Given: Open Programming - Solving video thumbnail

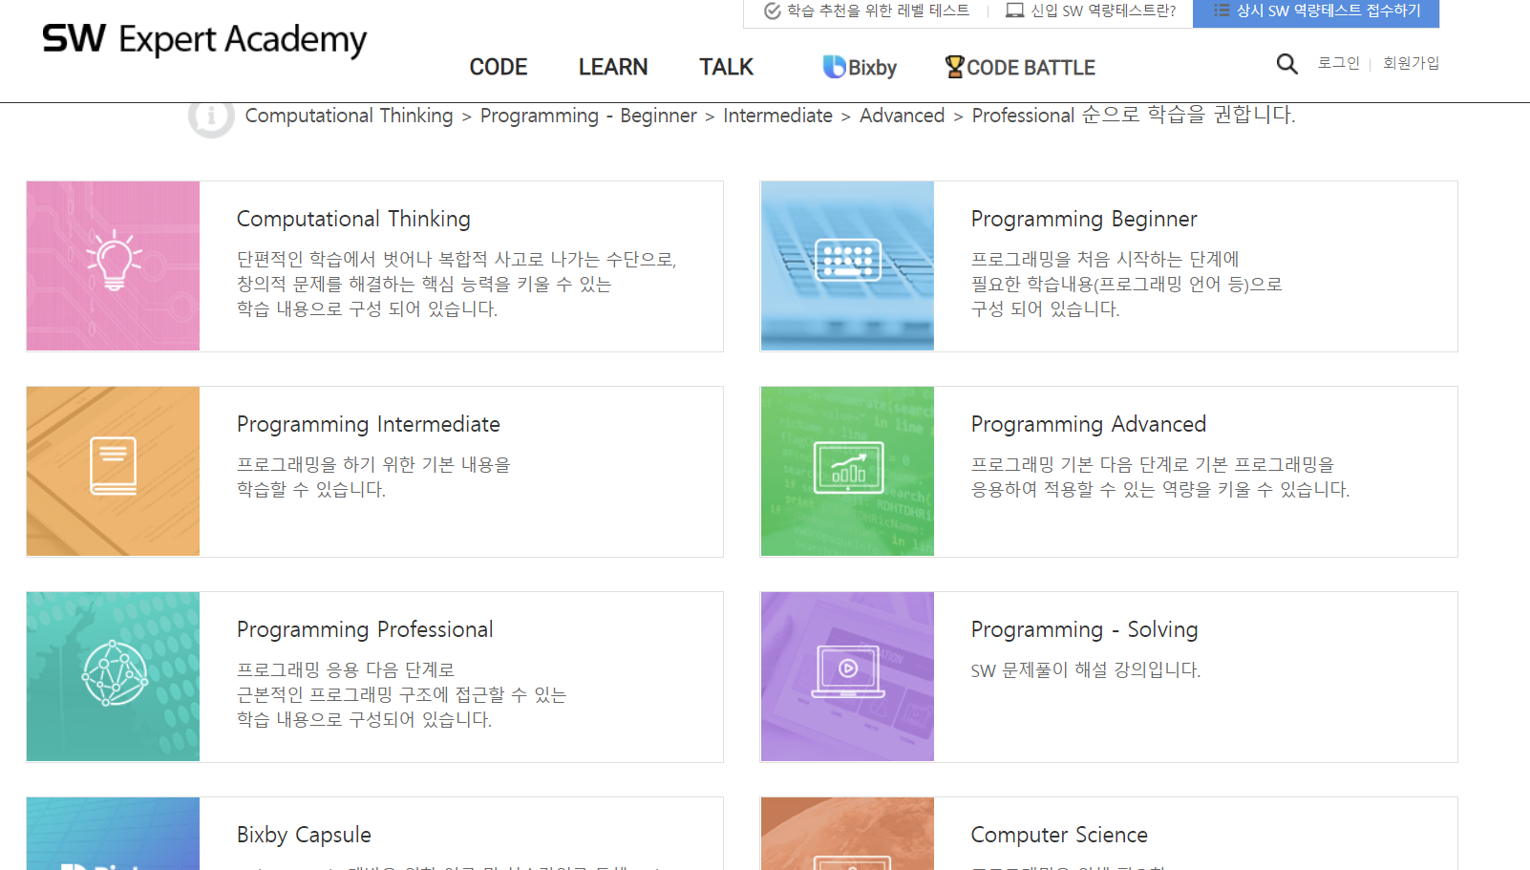Looking at the screenshot, I should 847,676.
